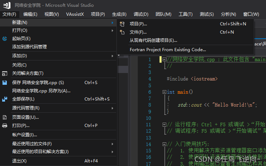Select 添加到源代码管理 entry
This screenshot has width=266, height=166.
coord(58,47)
